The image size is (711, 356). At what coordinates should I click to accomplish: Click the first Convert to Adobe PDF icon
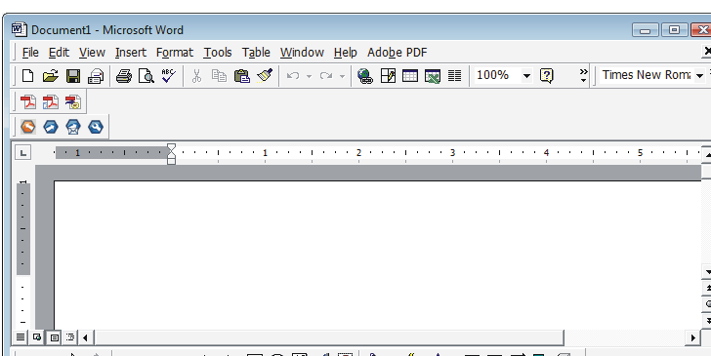coord(28,102)
